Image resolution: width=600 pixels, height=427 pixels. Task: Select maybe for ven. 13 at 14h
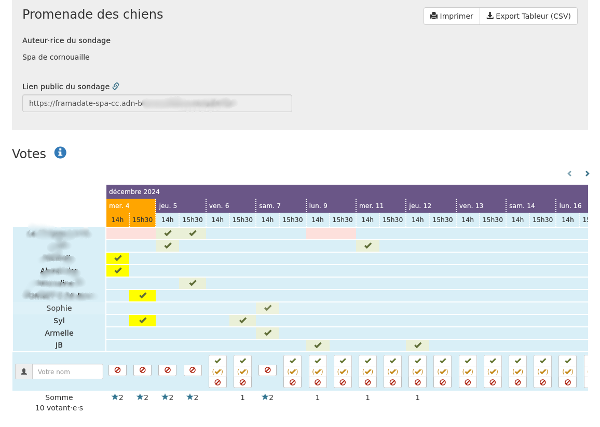coord(468,371)
